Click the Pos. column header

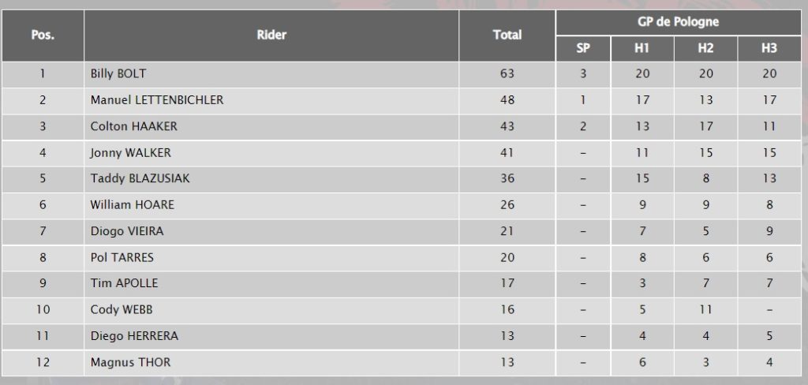[43, 36]
